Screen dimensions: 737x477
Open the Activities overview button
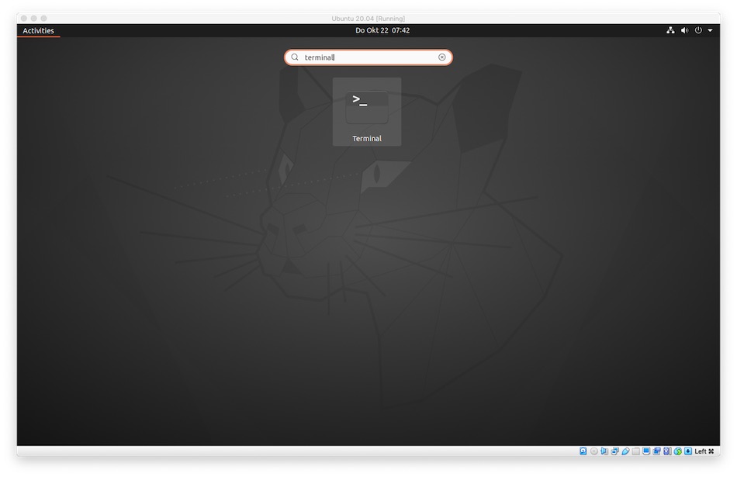[38, 31]
